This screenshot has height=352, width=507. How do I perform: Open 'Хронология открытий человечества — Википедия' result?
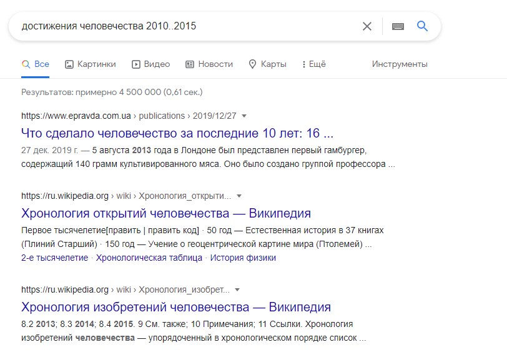[x=166, y=213]
